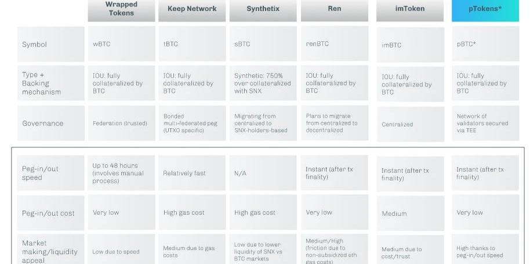Select the Market making/liquidity appeal row label
This screenshot has width=530, height=264.
50,251
